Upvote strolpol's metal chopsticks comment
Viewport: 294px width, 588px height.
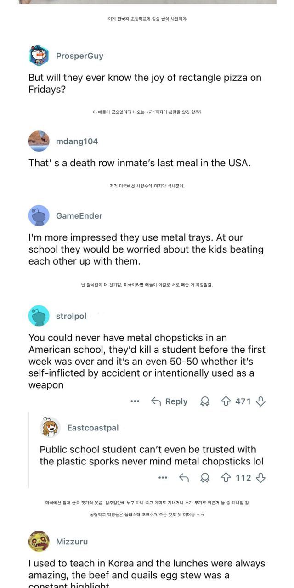(226, 401)
